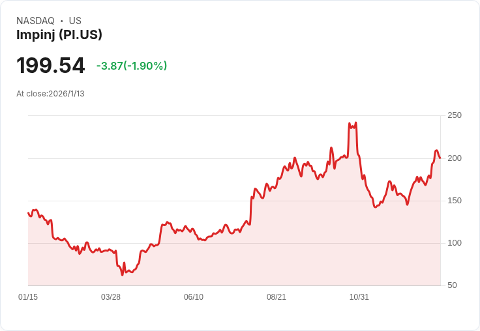Click the 10/31 date axis label

click(x=359, y=297)
